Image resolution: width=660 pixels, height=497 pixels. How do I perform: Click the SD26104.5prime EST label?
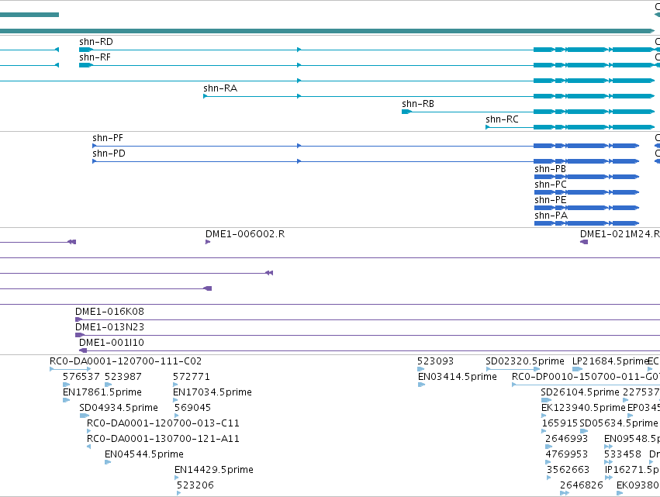[579, 392]
